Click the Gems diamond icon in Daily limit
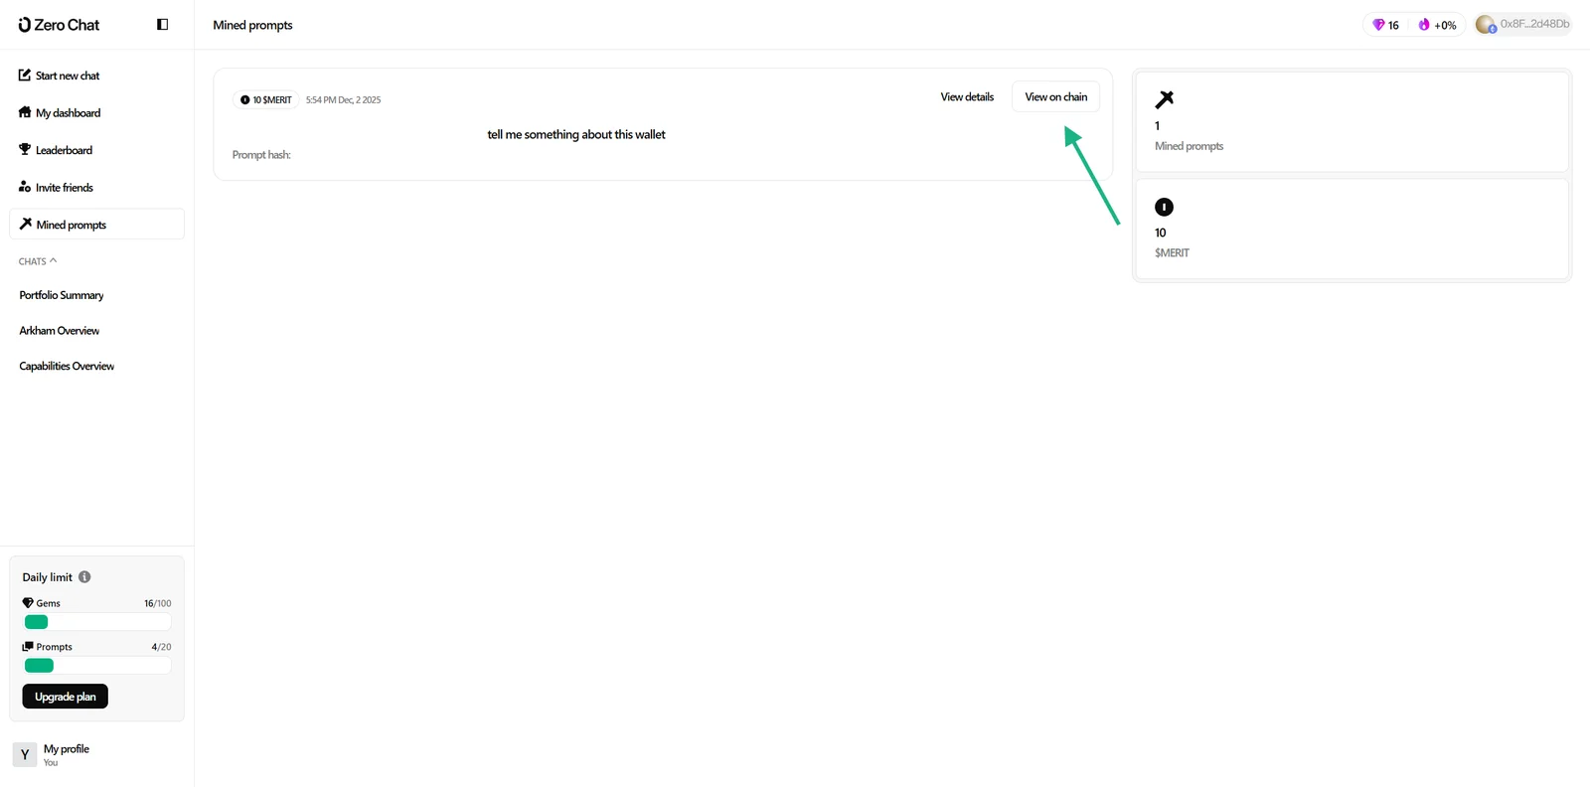Image resolution: width=1590 pixels, height=787 pixels. [28, 602]
